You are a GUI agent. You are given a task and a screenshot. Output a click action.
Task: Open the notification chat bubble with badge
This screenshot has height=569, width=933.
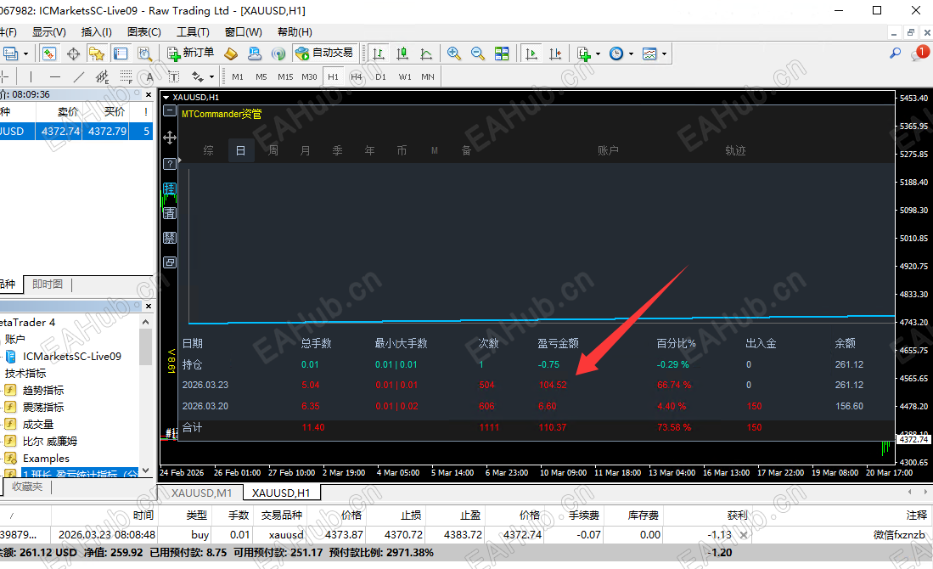click(919, 54)
